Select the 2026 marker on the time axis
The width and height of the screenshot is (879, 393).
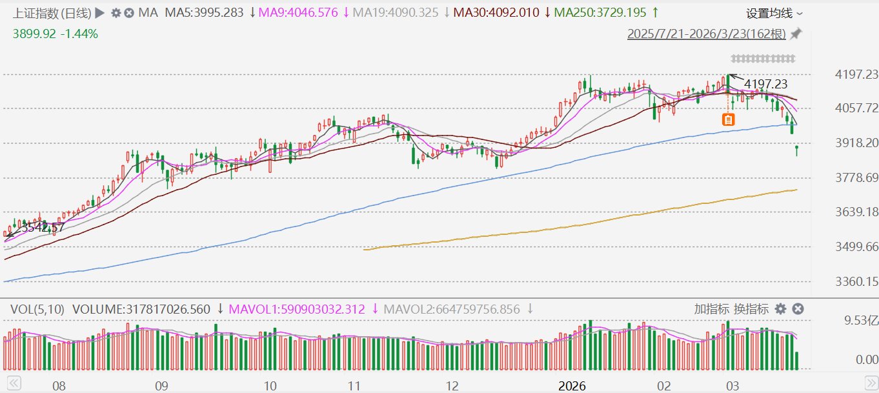click(571, 386)
